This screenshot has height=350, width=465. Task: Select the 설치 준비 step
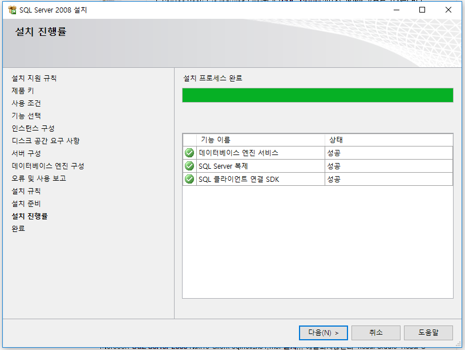(26, 204)
